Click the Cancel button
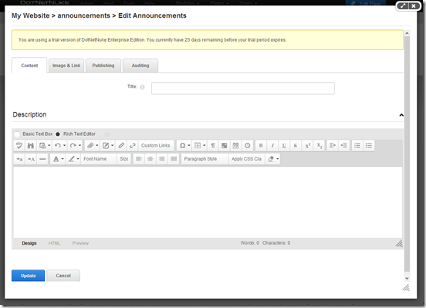The image size is (426, 308). pos(63,276)
